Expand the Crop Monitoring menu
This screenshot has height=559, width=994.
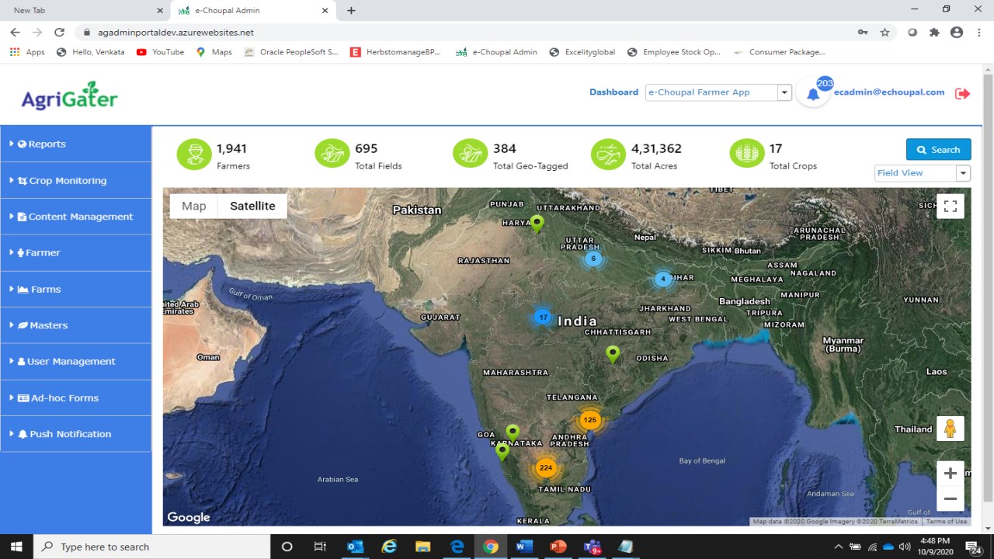click(x=75, y=180)
